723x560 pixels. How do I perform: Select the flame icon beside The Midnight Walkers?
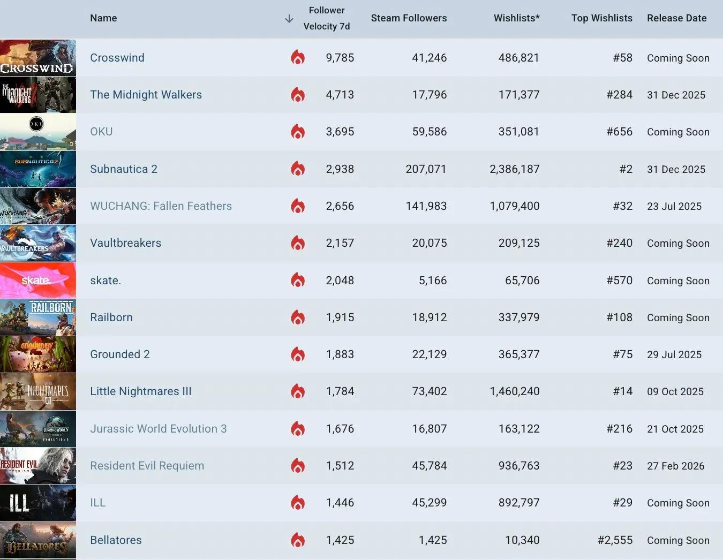(298, 95)
